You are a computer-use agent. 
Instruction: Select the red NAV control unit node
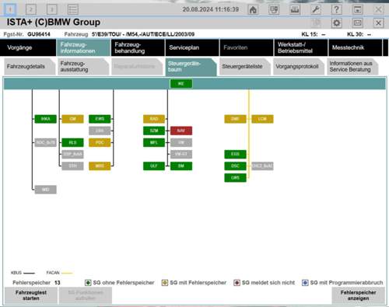click(x=181, y=131)
